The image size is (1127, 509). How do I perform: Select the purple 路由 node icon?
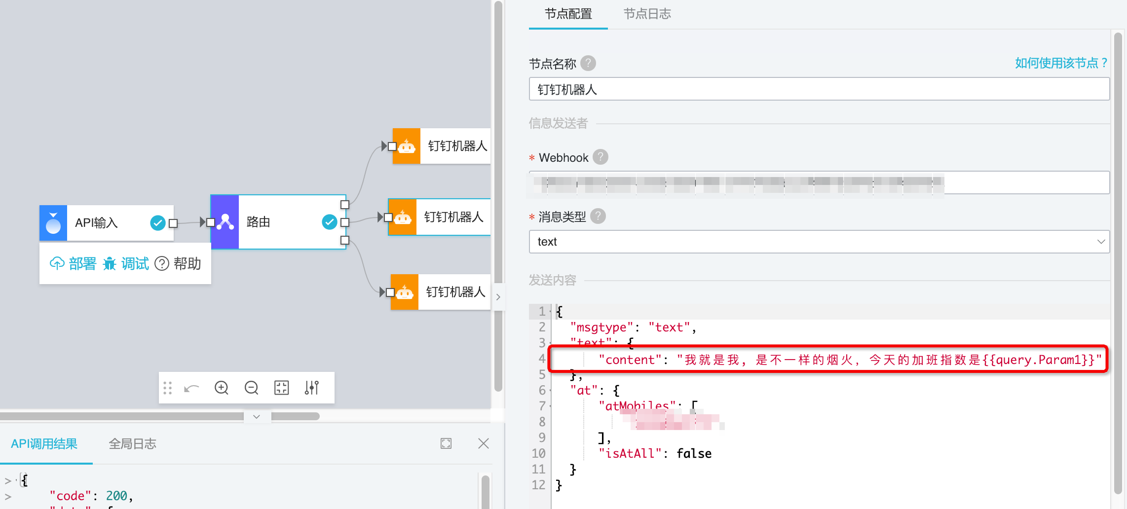[225, 222]
